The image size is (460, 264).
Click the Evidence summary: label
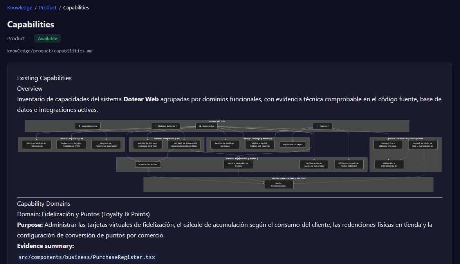pos(45,246)
